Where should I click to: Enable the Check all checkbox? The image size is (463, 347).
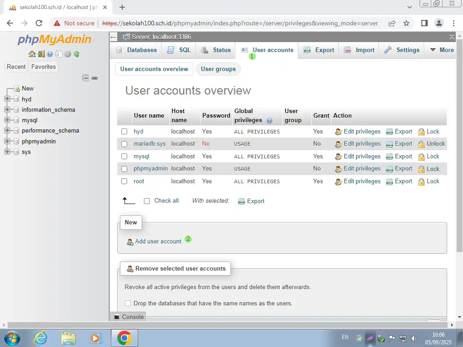coord(147,201)
